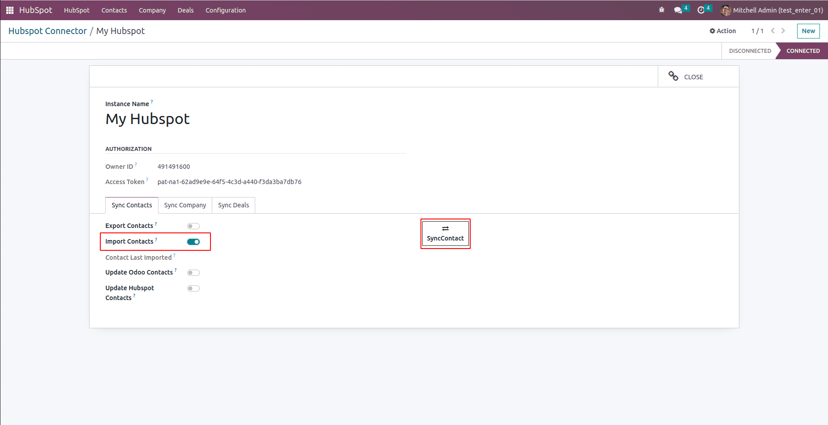Open Contacts menu

click(114, 10)
